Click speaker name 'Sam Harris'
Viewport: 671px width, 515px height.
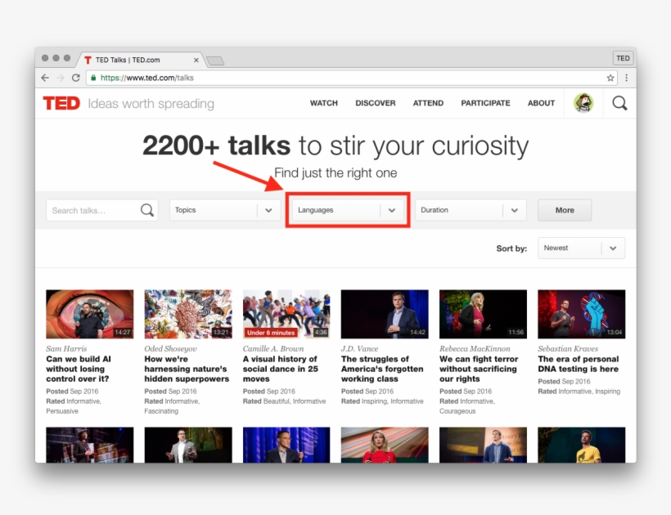(x=66, y=349)
